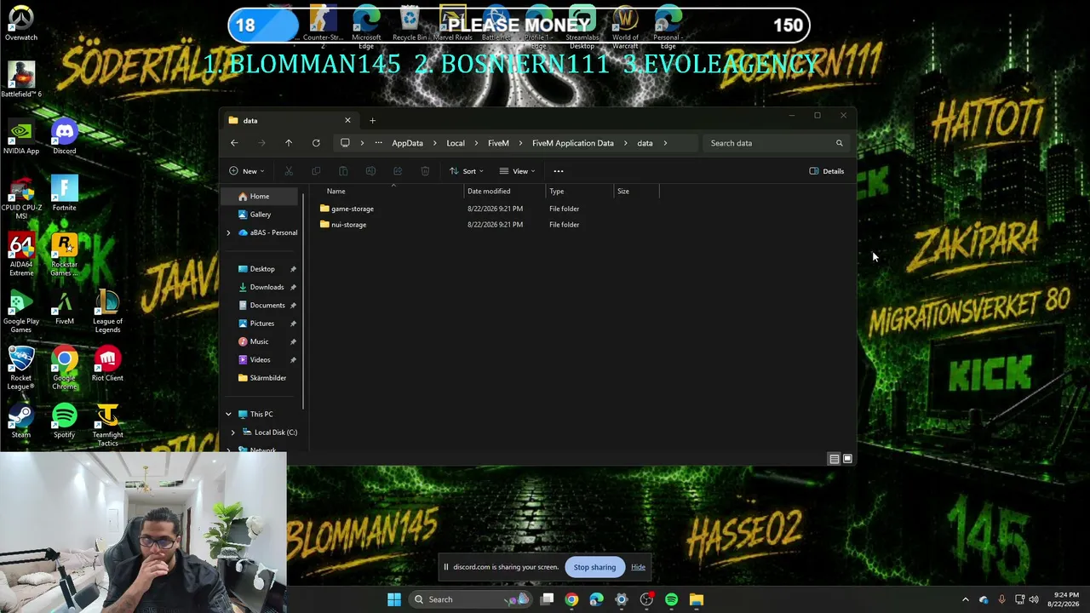Open the Discord desktop shortcut
Screen dimensions: 1090x613
tap(64, 138)
